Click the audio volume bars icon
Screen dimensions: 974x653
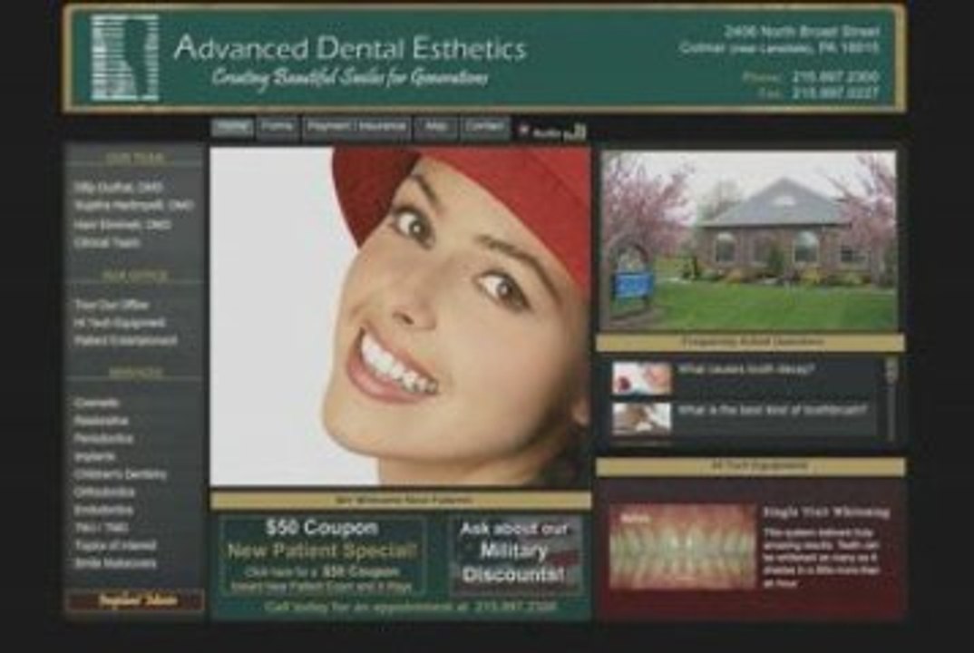(x=576, y=132)
